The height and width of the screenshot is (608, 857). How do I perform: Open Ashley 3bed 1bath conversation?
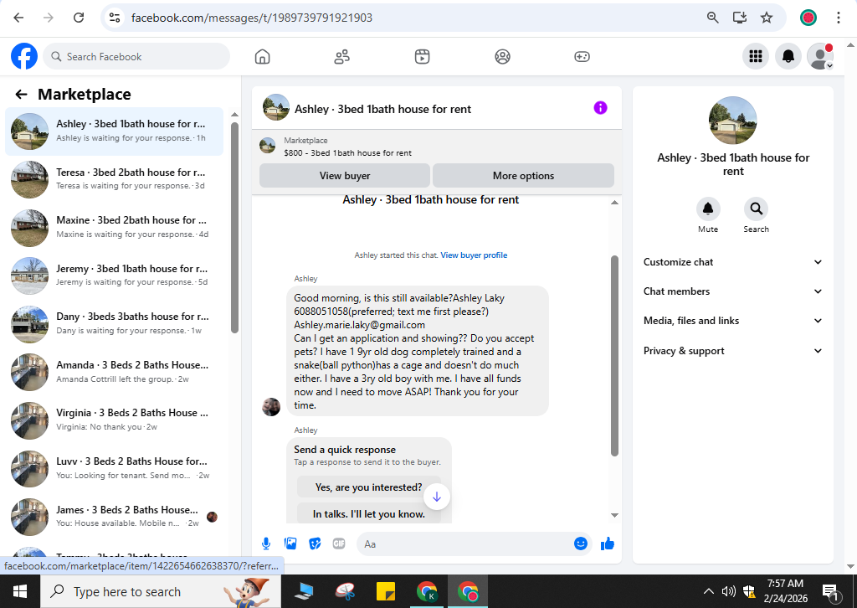coord(114,131)
